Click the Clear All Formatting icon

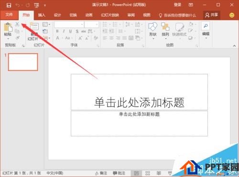point(96,38)
